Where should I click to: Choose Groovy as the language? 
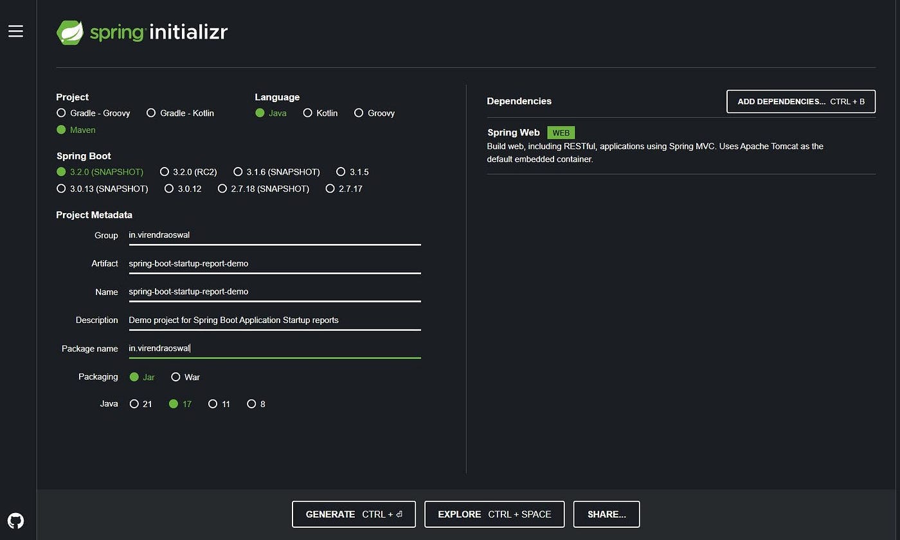(x=374, y=113)
